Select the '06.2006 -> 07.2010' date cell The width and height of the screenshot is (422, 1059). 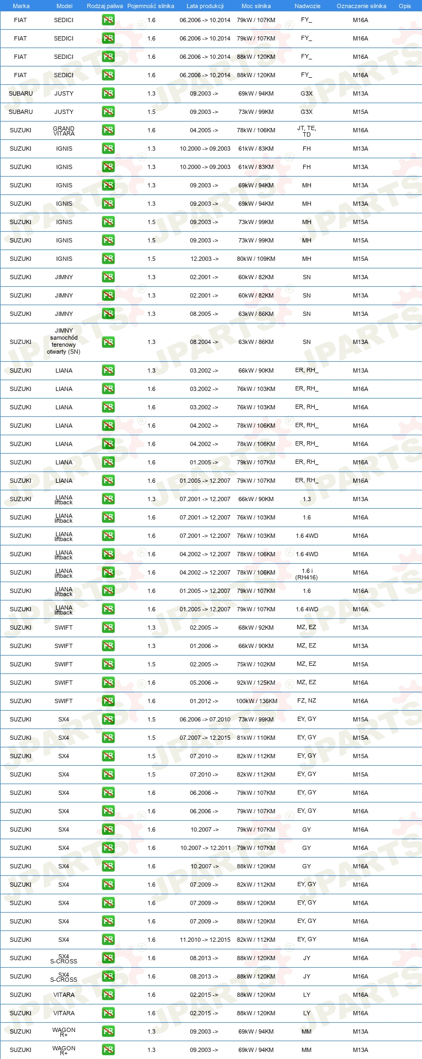(205, 719)
